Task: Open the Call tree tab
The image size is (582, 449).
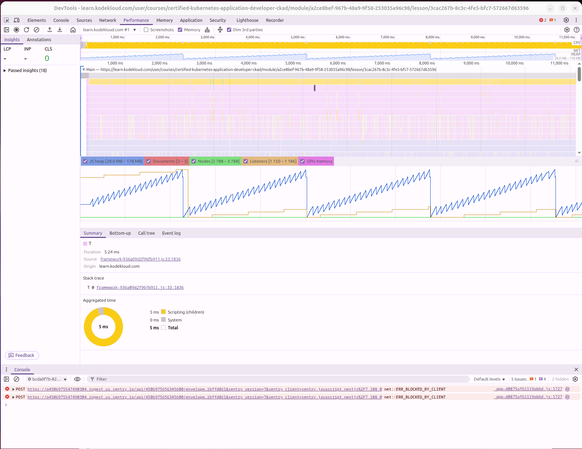Action: pyautogui.click(x=146, y=233)
